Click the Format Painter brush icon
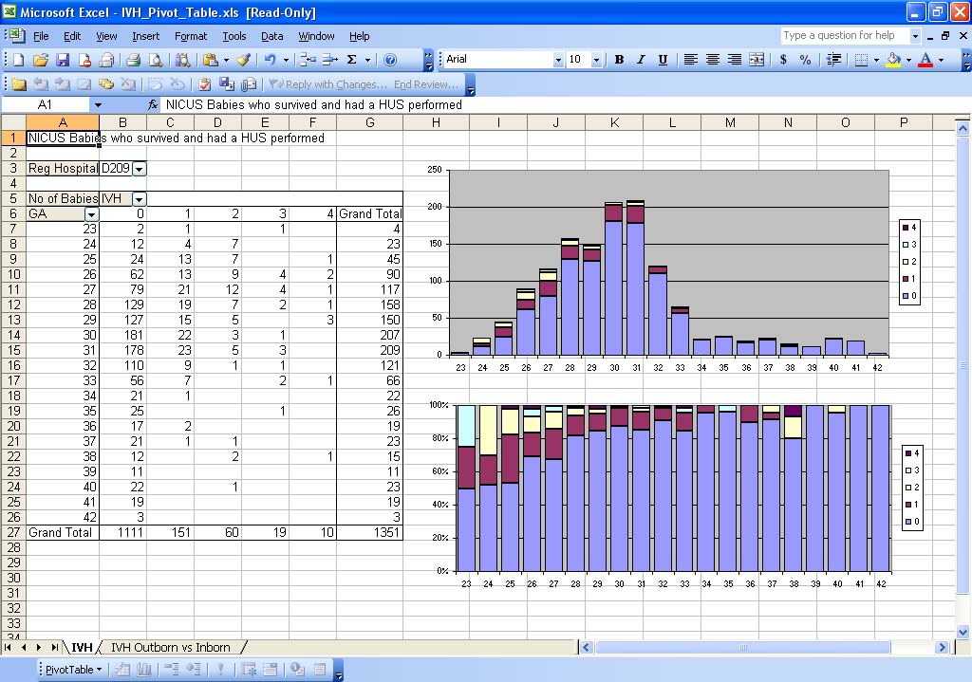The image size is (972, 682). coord(244,60)
